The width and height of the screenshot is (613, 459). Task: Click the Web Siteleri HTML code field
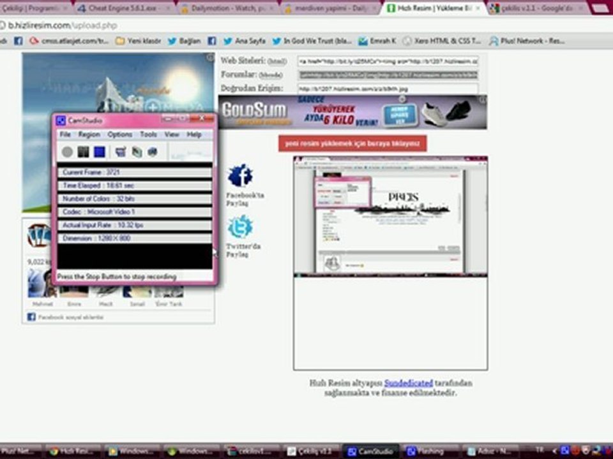(x=388, y=61)
